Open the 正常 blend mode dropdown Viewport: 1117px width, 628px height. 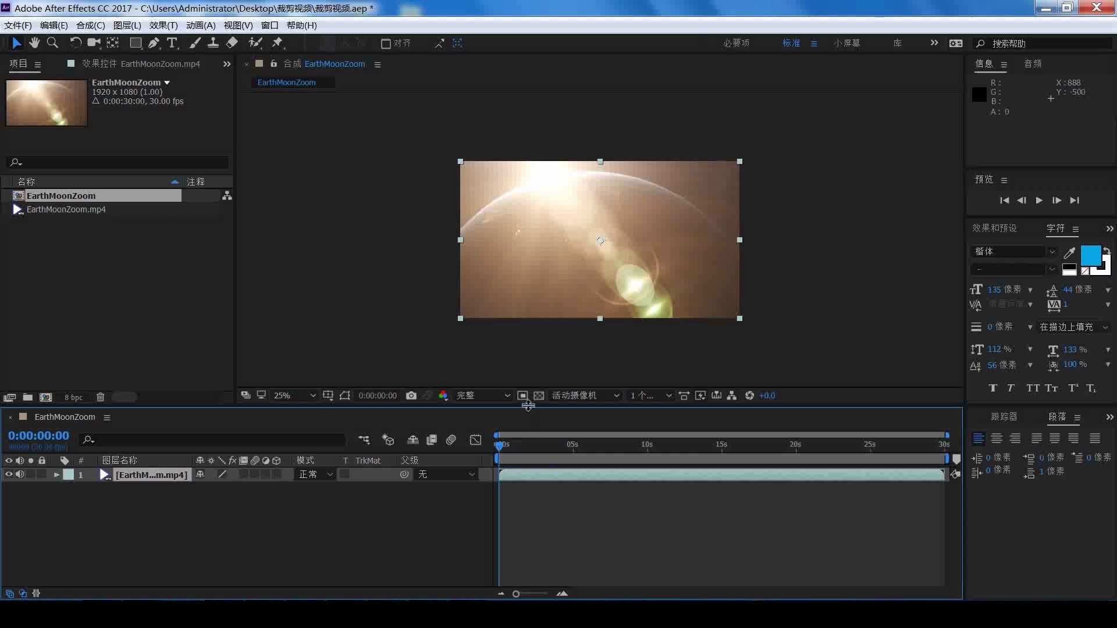(316, 474)
